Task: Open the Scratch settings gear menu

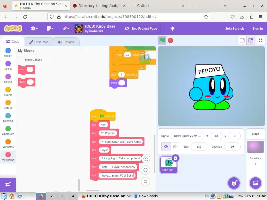Action: pos(34,28)
